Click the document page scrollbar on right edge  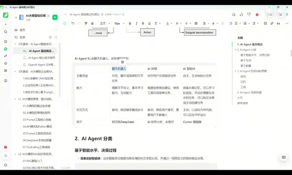291,53
